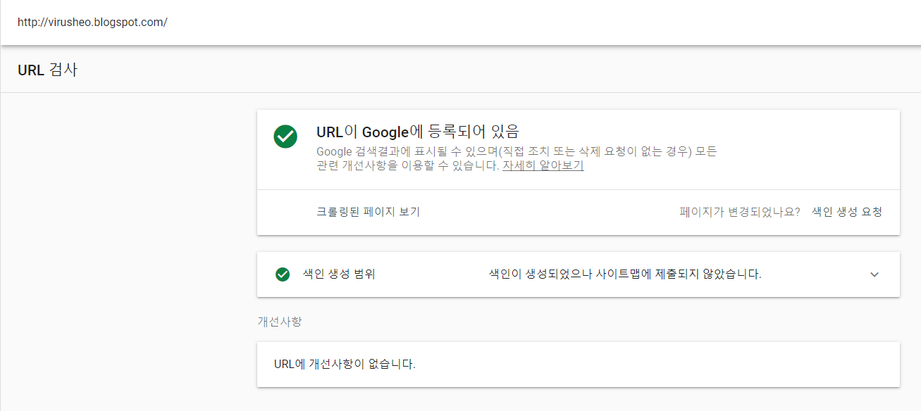The image size is (921, 411).
Task: Click the large green checkmark beside the Google registered heading
Action: (x=285, y=137)
